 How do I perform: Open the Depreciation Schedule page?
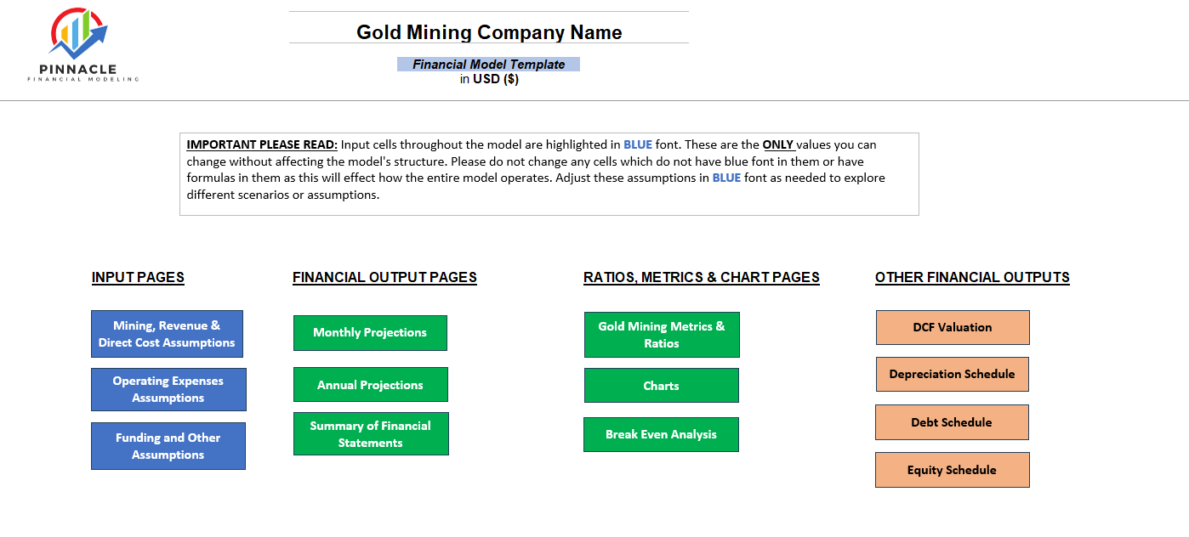click(x=952, y=374)
